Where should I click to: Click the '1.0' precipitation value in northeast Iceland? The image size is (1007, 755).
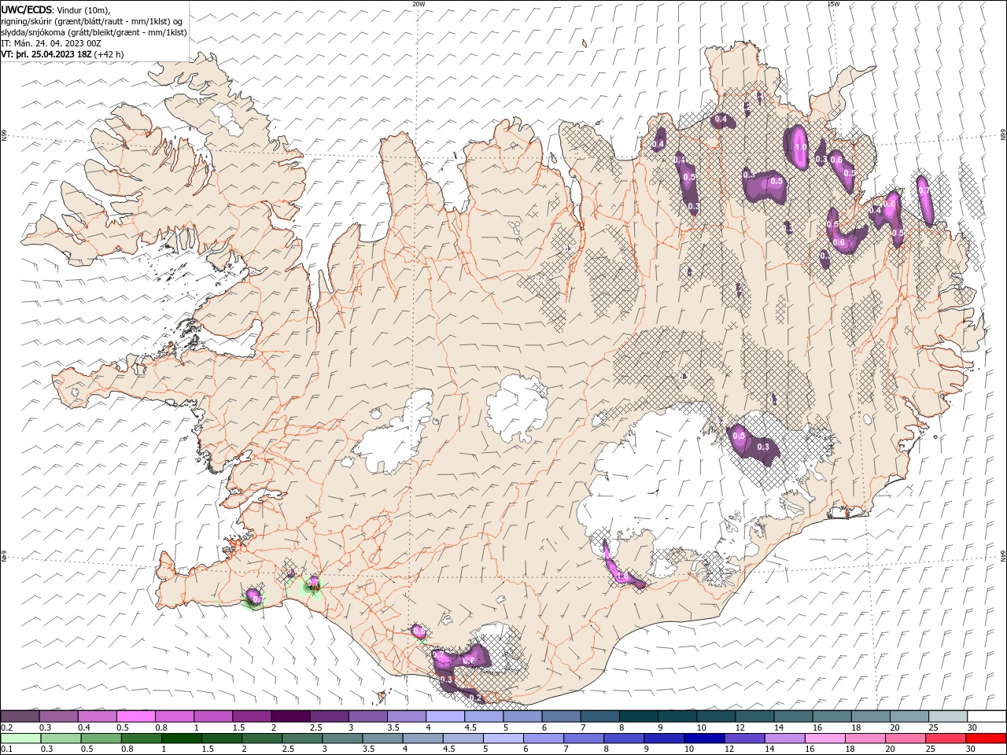(x=801, y=147)
